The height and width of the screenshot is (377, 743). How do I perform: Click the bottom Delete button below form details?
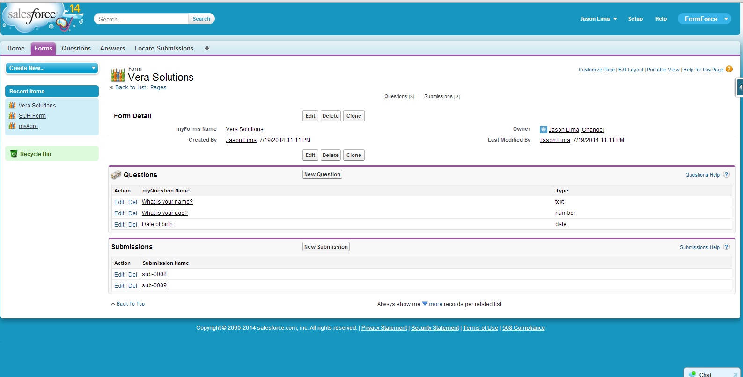331,155
